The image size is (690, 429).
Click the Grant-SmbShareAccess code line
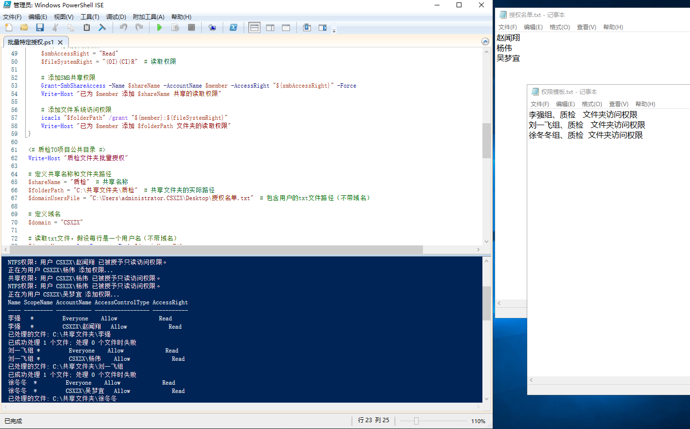[198, 86]
